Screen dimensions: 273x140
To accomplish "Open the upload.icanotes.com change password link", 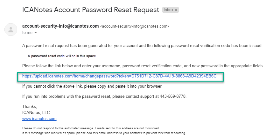I will [119, 76].
